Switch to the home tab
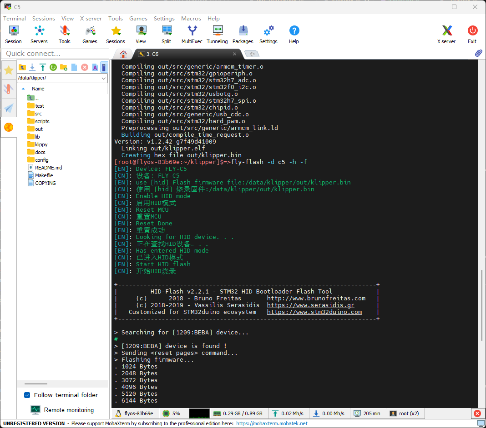486x428 pixels. (123, 54)
